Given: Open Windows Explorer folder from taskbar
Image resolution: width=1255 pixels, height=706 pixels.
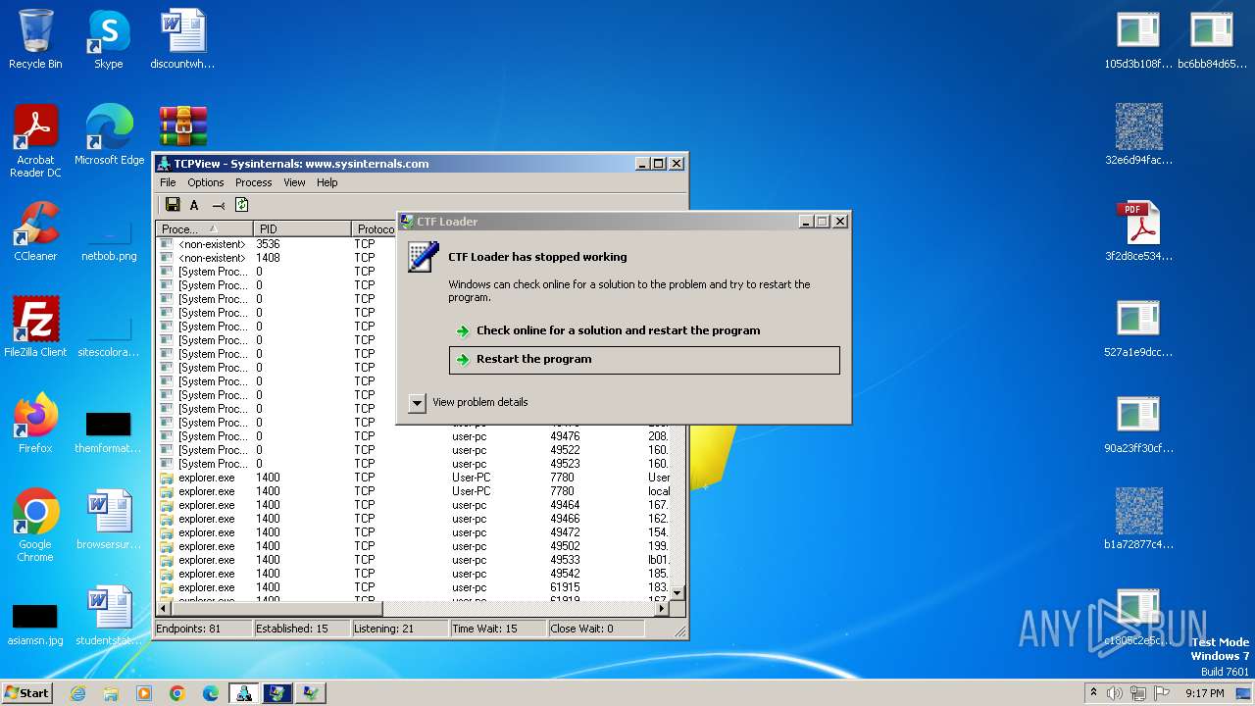Looking at the screenshot, I should (x=111, y=693).
